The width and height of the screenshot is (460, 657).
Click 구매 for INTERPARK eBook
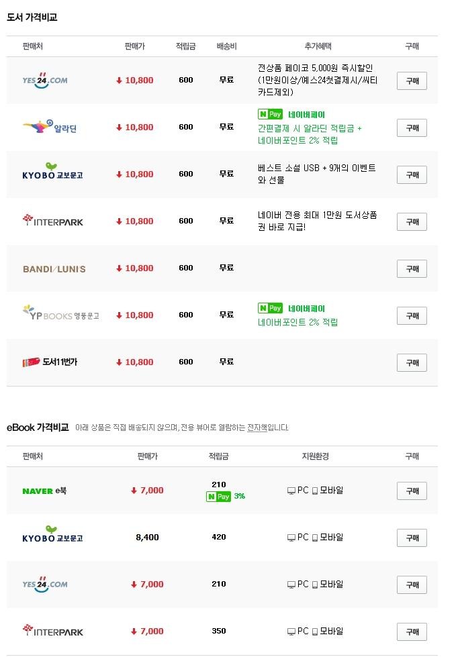pos(412,631)
